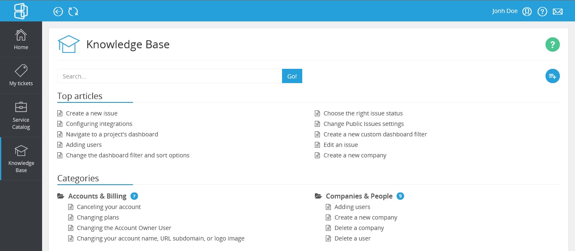Open the 'Create a new issue' article

(92, 113)
